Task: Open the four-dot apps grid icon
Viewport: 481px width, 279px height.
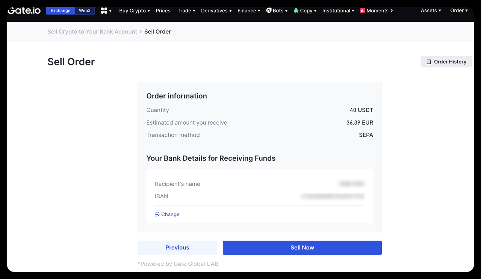Action: 104,11
